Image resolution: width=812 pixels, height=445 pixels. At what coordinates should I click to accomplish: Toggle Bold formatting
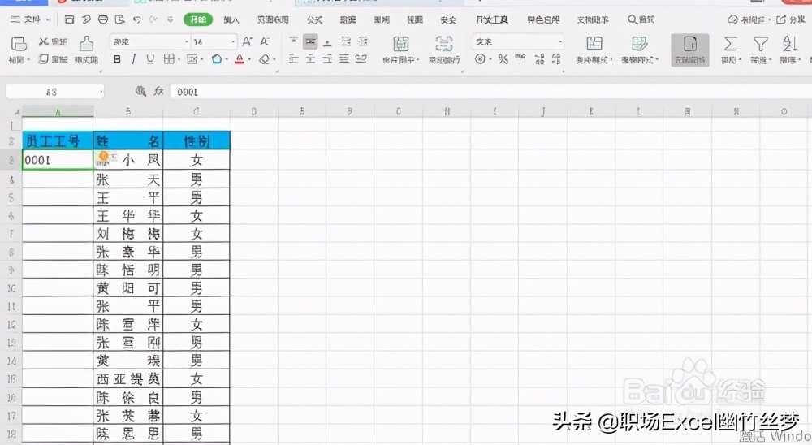(117, 59)
